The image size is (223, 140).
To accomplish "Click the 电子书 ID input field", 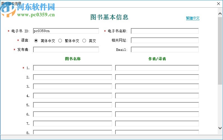I will tap(66, 31).
